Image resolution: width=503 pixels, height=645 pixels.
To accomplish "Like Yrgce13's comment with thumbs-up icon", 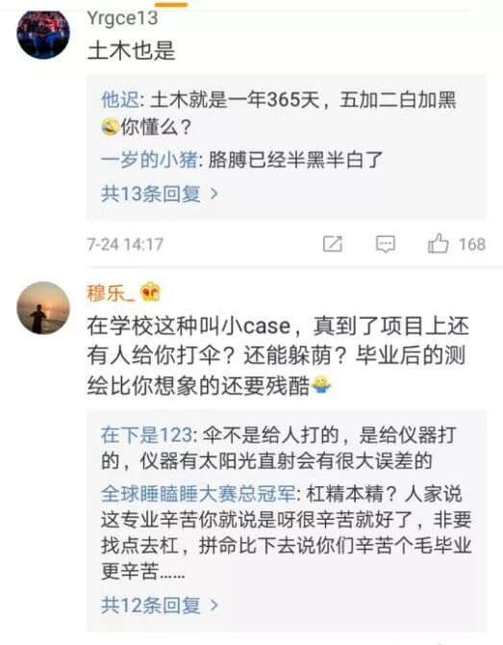I will pos(438,244).
